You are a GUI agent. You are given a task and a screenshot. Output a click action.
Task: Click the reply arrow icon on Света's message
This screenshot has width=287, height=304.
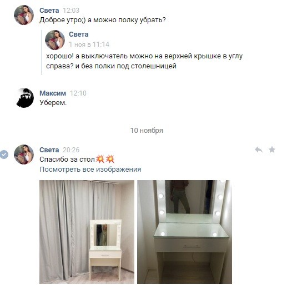[x=259, y=149]
